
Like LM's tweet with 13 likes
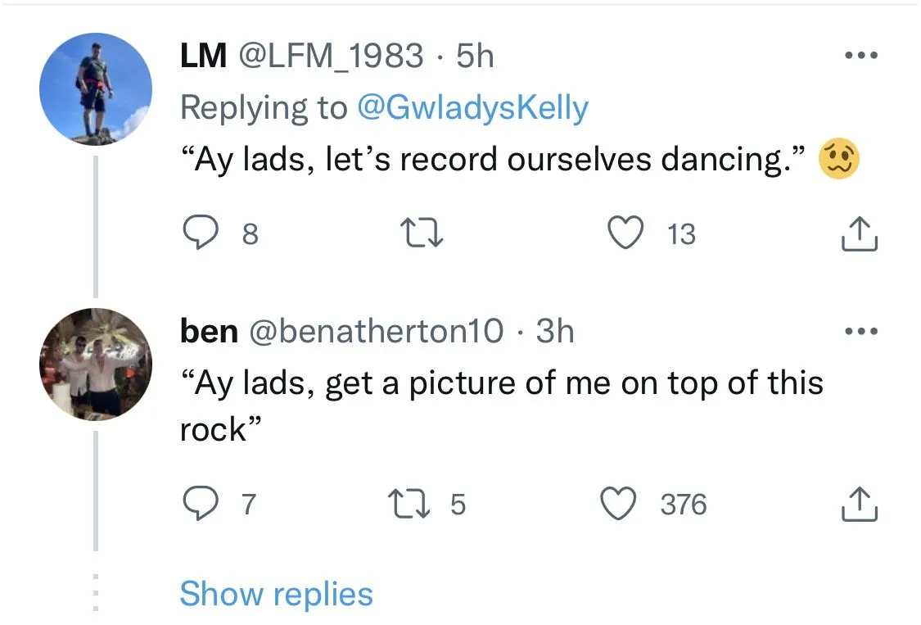627,234
